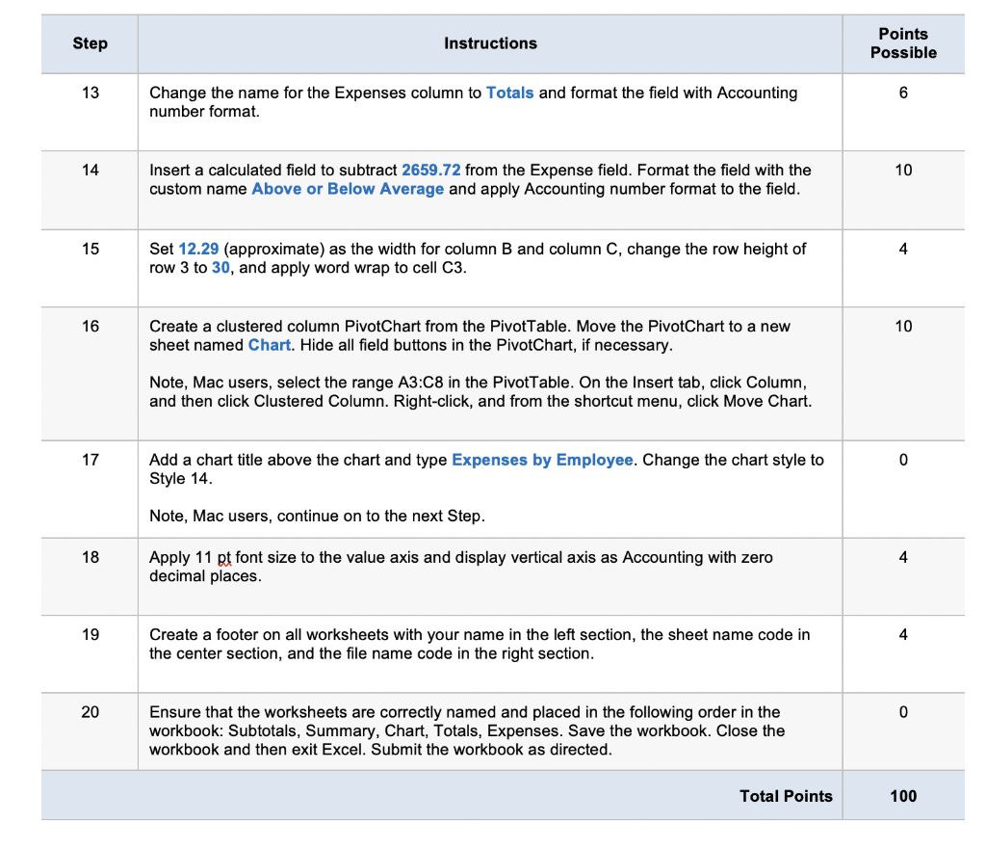986x849 pixels.
Task: Click points value 10 for step 14
Action: point(903,170)
